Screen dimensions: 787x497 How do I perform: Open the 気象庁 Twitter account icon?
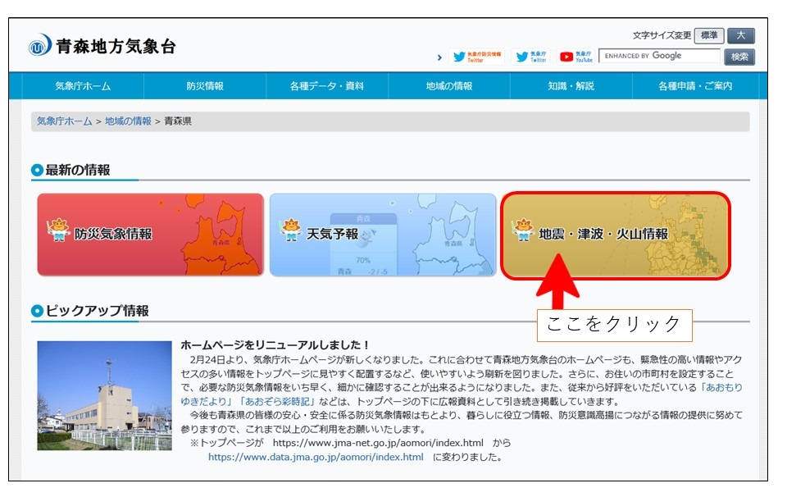pos(531,57)
